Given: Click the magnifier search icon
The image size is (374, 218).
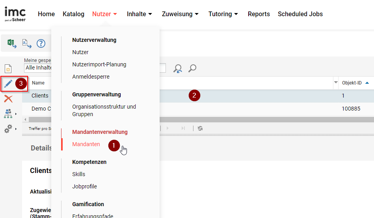Looking at the screenshot, I should [192, 69].
